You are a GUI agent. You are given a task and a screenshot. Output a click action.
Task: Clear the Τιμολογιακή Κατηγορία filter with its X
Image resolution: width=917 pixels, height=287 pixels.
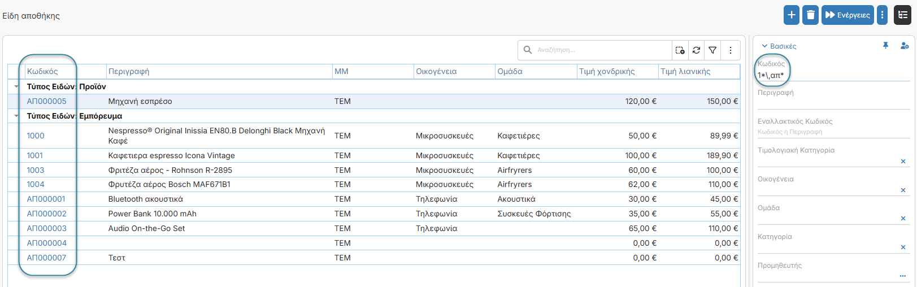[903, 162]
